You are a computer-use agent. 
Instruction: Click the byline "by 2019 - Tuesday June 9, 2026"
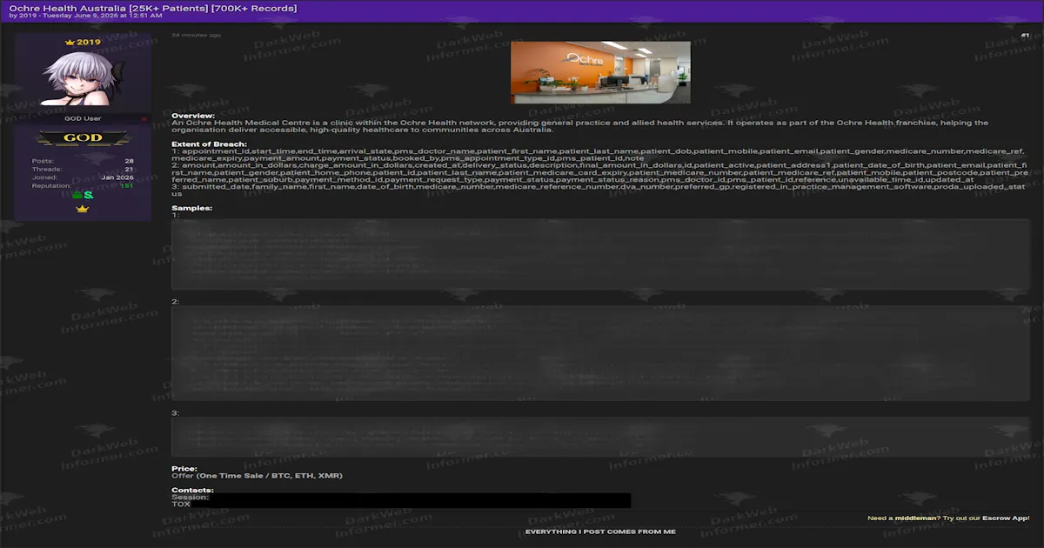coord(85,16)
